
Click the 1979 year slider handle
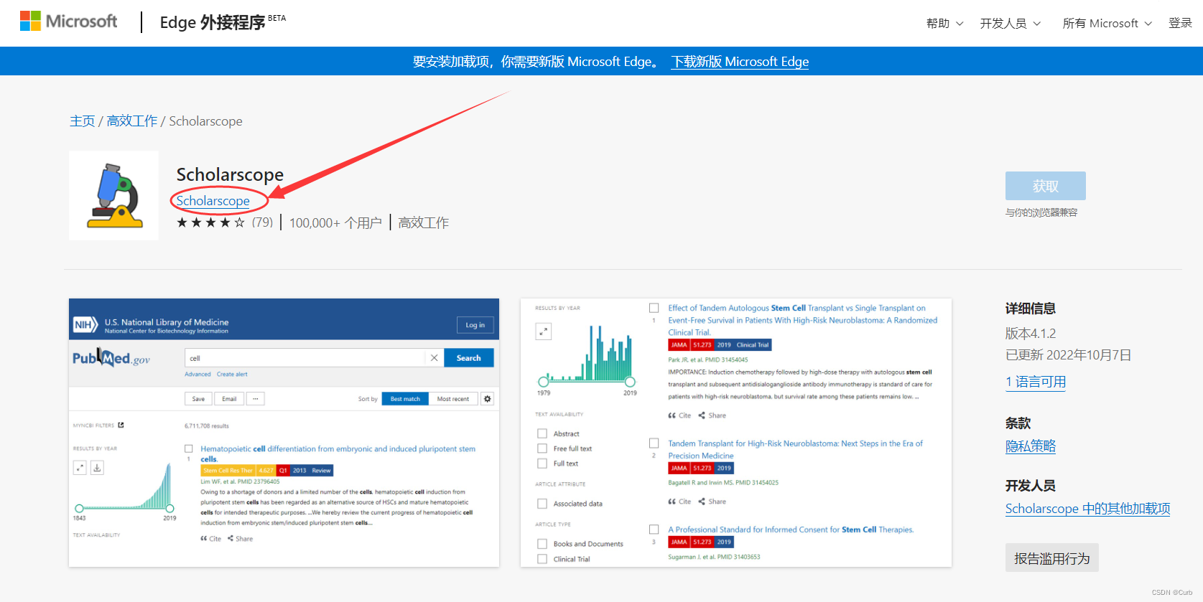tap(544, 382)
